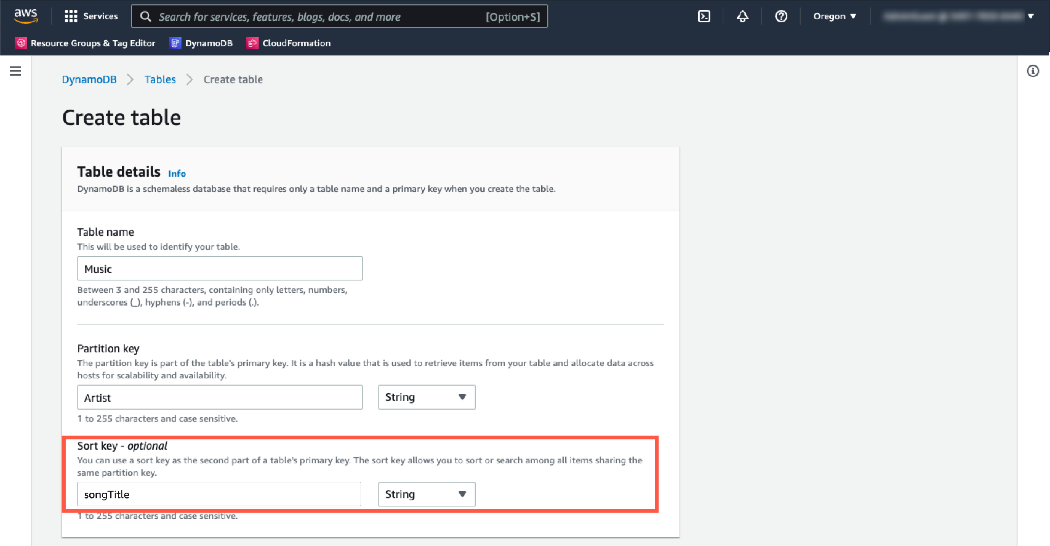Open the blurred account name menu
Screen dimensions: 1050x546
point(958,16)
